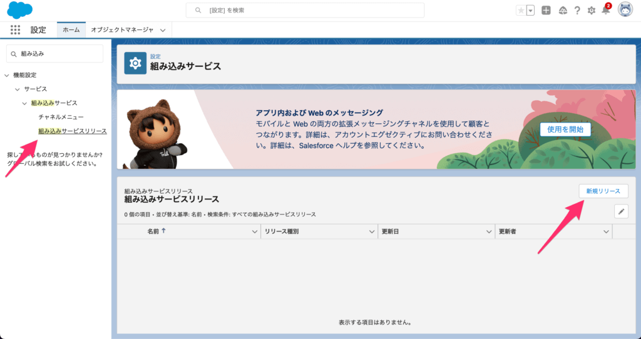Open the 名前 column dropdown chevron
This screenshot has height=339, width=641.
coord(254,231)
